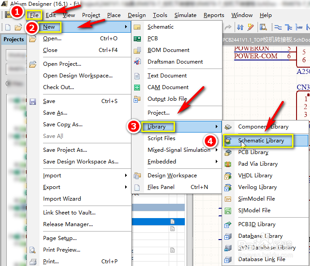Click the place wire toolbar icon
Viewport: 310px width, 266px height.
278,27
